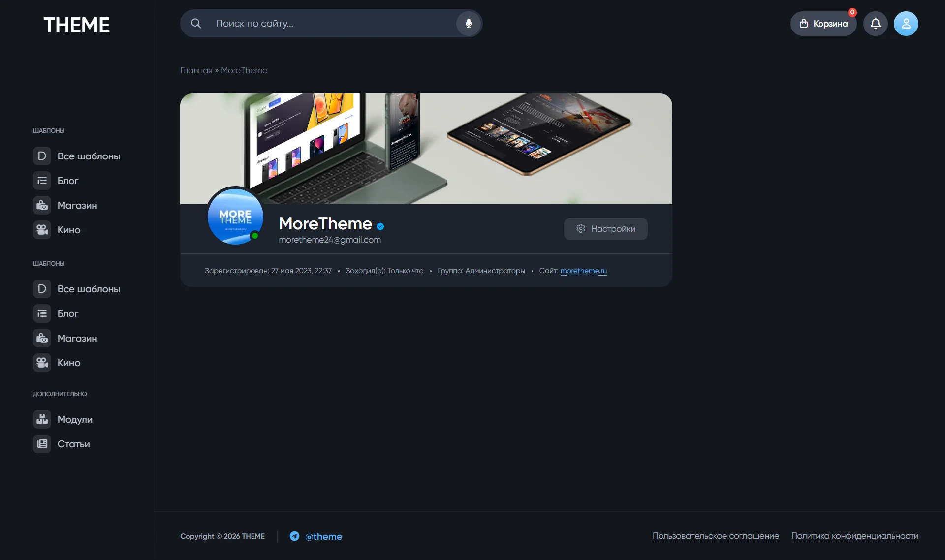Click the microphone voice search icon
Viewport: 945px width, 560px height.
click(x=469, y=23)
